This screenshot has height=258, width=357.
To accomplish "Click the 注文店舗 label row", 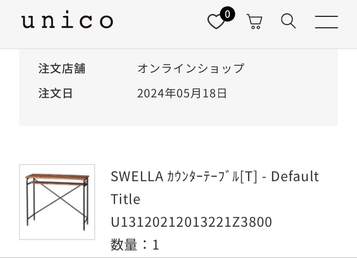I will pos(62,68).
